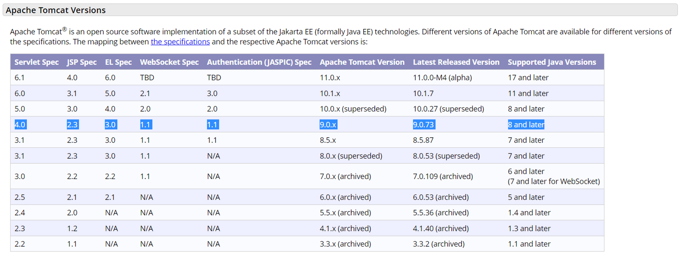Screen dimensions: 681x256
Task: Click the '1.4 and later' cell
Action: [529, 213]
